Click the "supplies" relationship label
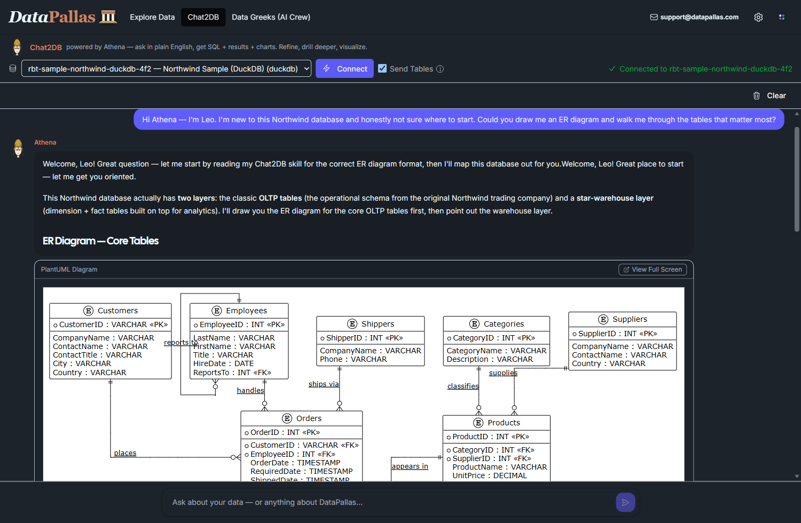The height and width of the screenshot is (523, 801). [503, 373]
